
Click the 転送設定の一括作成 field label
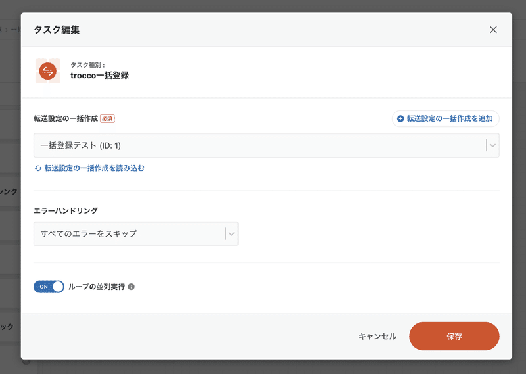(x=66, y=118)
